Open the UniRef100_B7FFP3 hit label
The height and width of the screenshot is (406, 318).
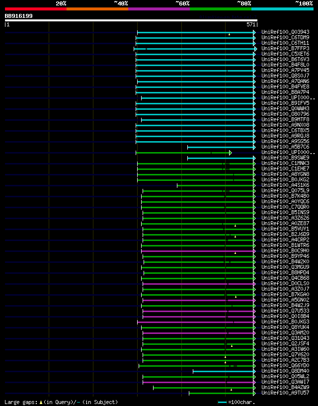point(285,48)
